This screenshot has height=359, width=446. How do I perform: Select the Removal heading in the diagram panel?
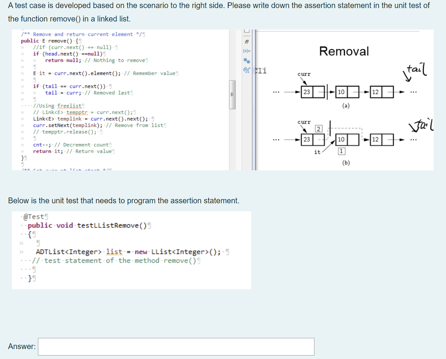point(344,51)
